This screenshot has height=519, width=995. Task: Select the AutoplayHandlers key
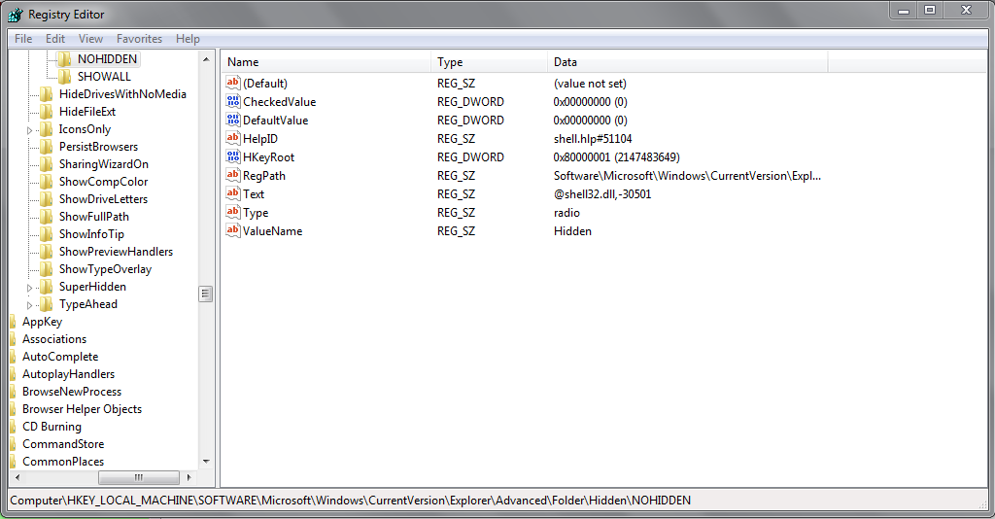[69, 374]
